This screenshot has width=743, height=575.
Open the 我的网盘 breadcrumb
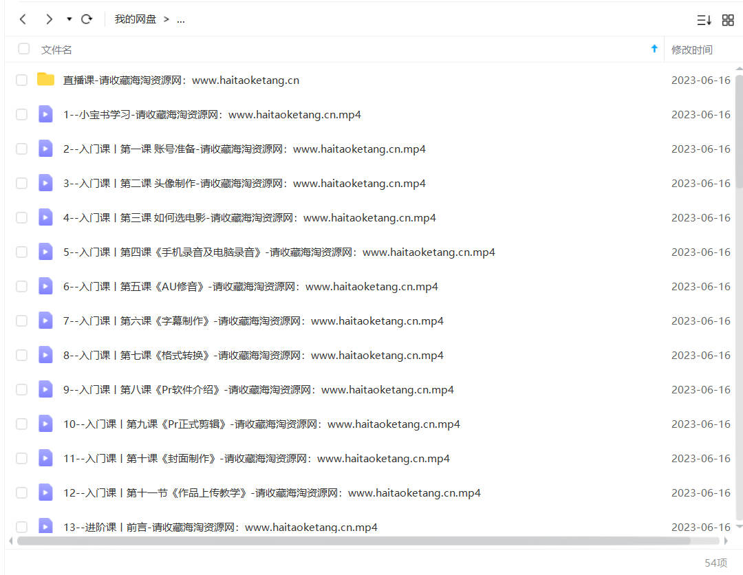pos(135,19)
